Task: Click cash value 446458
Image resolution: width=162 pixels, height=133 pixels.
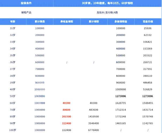Action: click(x=148, y=83)
